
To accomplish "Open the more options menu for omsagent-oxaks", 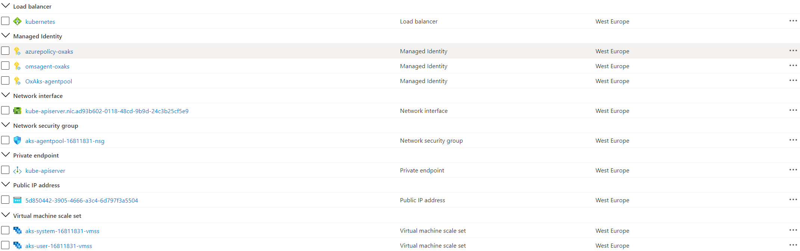I will tap(793, 66).
